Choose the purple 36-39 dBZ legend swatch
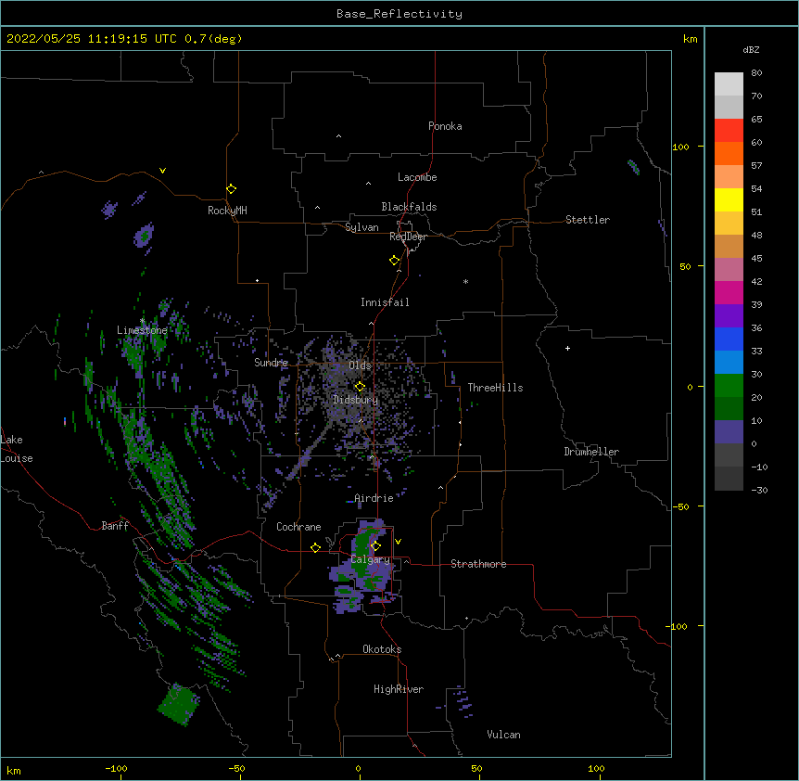Image resolution: width=799 pixels, height=781 pixels. 729,315
